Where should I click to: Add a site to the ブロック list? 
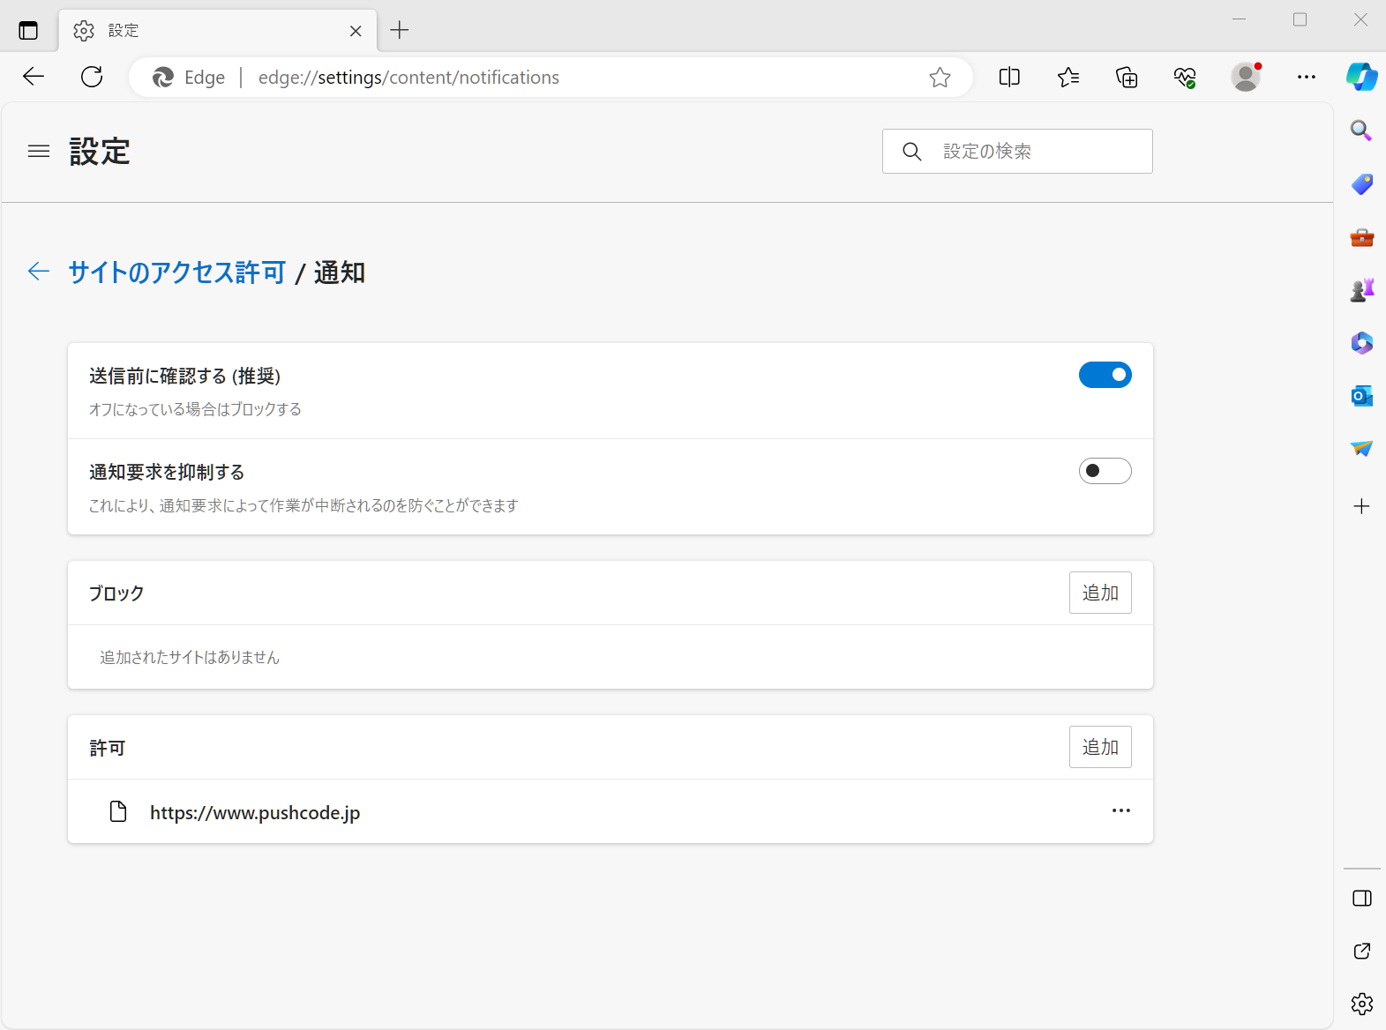coord(1100,593)
